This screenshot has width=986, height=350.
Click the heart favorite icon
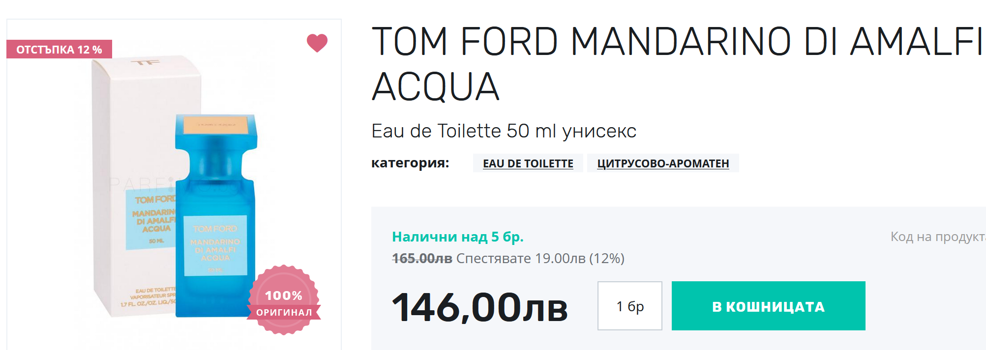pyautogui.click(x=317, y=43)
